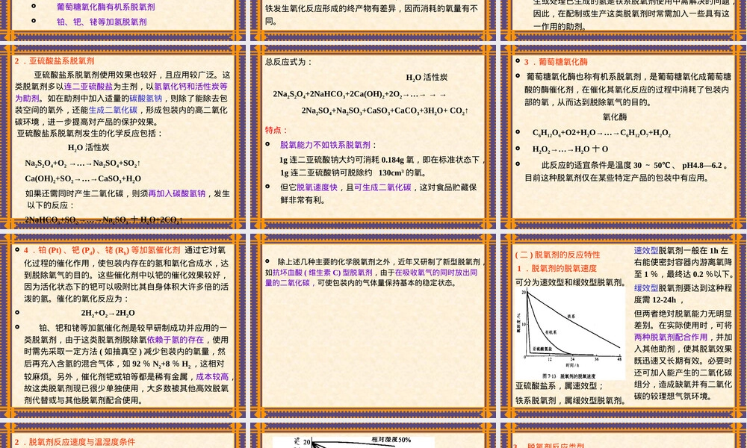Click the chart caption 图7-13 脱氧剂的脱氧速度
Image resolution: width=747 pixels, height=448 pixels.
[568, 376]
